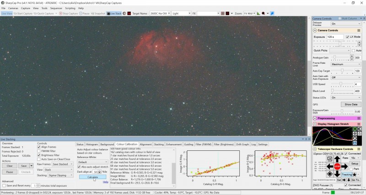Click the magnifier focus icon in toolbar
366x195 pixels.
coord(264,14)
